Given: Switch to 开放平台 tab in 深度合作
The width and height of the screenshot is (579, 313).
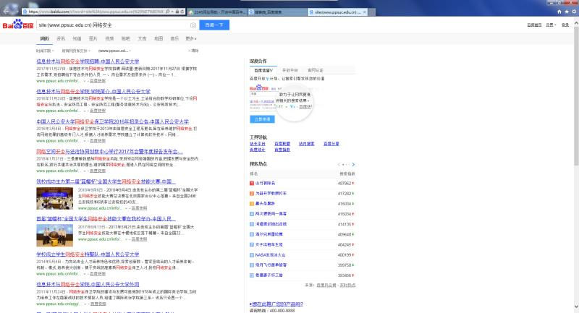Looking at the screenshot, I should 290,70.
